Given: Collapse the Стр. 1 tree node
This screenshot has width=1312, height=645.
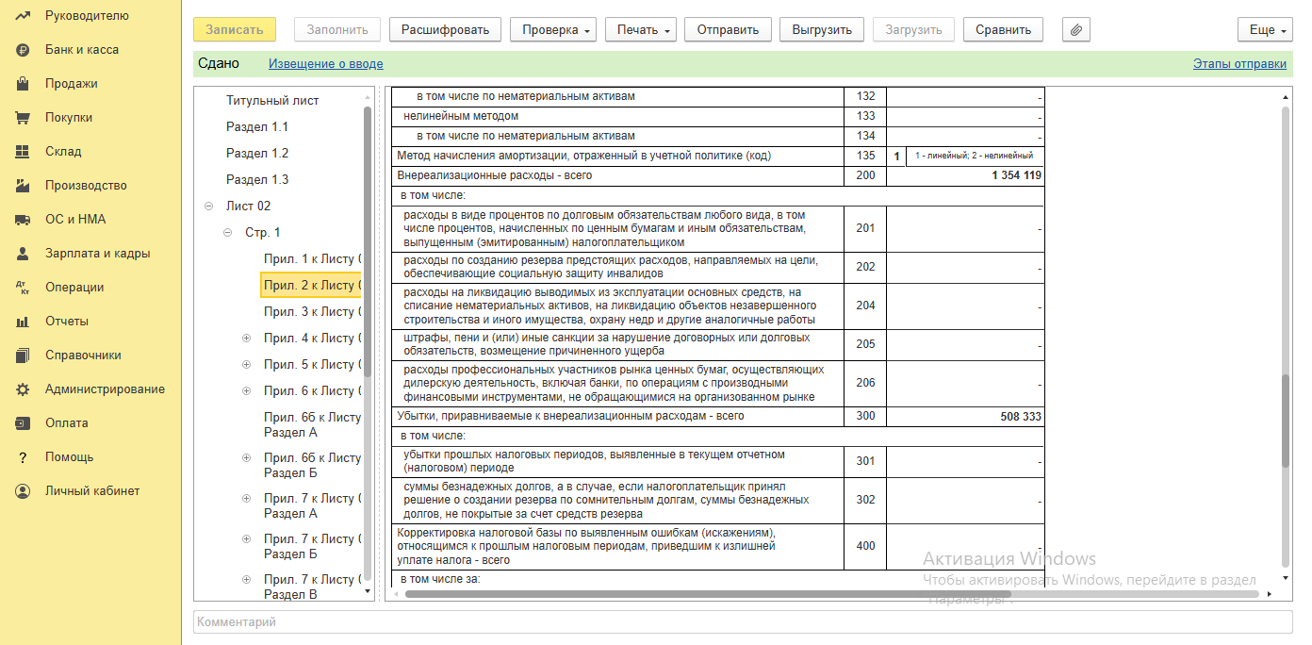Looking at the screenshot, I should (x=227, y=233).
